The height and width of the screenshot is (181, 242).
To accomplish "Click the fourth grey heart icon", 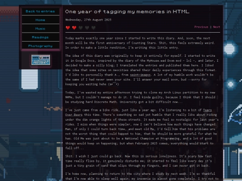I will [x=87, y=28].
